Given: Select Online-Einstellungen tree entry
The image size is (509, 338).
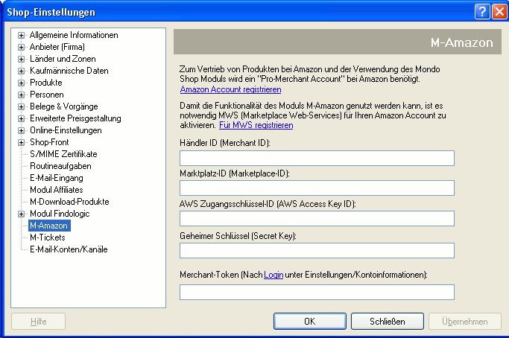Looking at the screenshot, I should 66,130.
